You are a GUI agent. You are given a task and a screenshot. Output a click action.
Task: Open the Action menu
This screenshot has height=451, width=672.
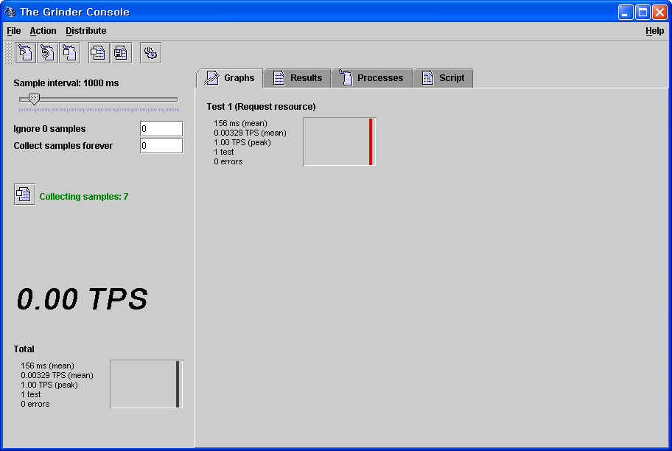(x=43, y=31)
